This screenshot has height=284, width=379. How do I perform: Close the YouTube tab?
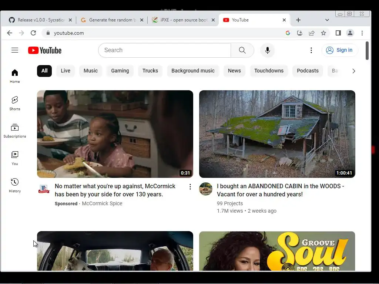[284, 20]
